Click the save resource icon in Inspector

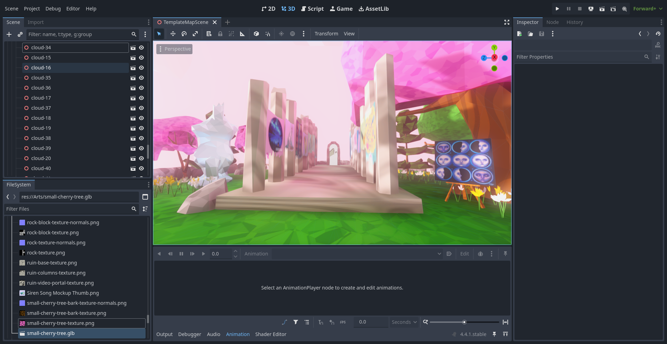542,34
